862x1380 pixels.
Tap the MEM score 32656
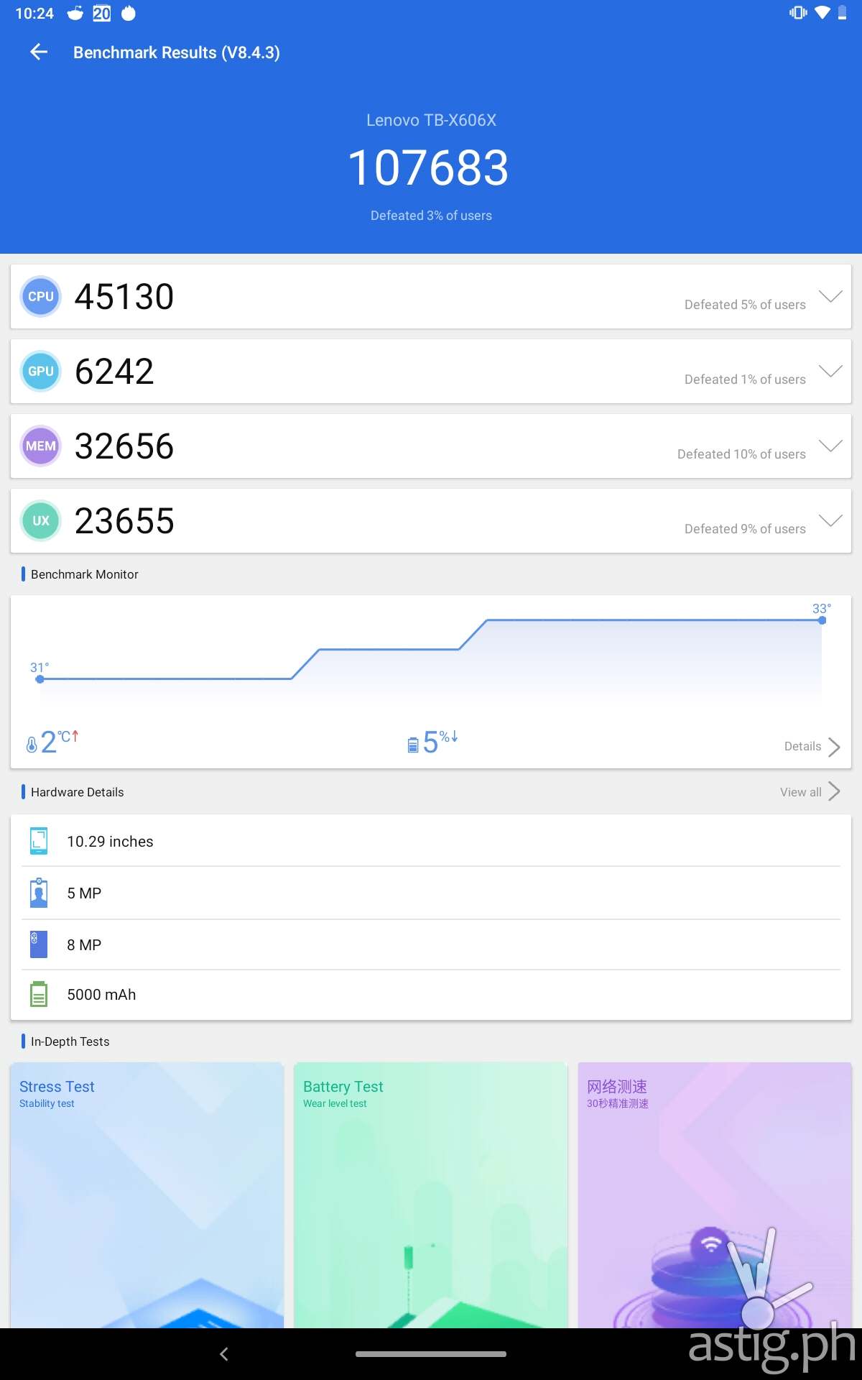[124, 446]
